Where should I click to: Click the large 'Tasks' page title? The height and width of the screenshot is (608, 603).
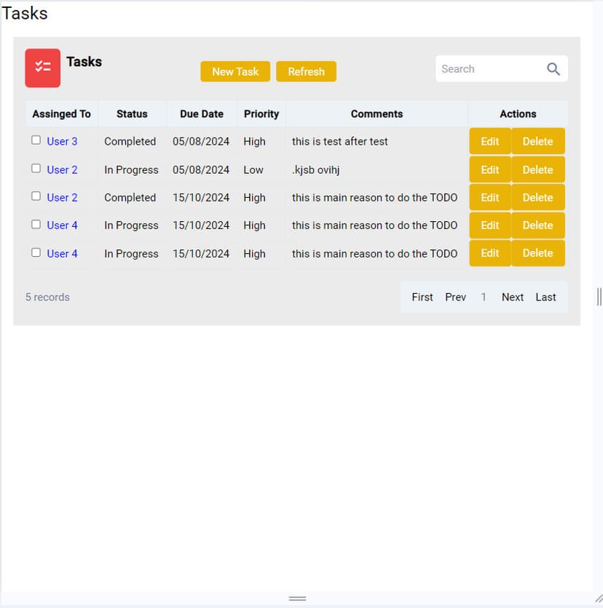pos(25,14)
